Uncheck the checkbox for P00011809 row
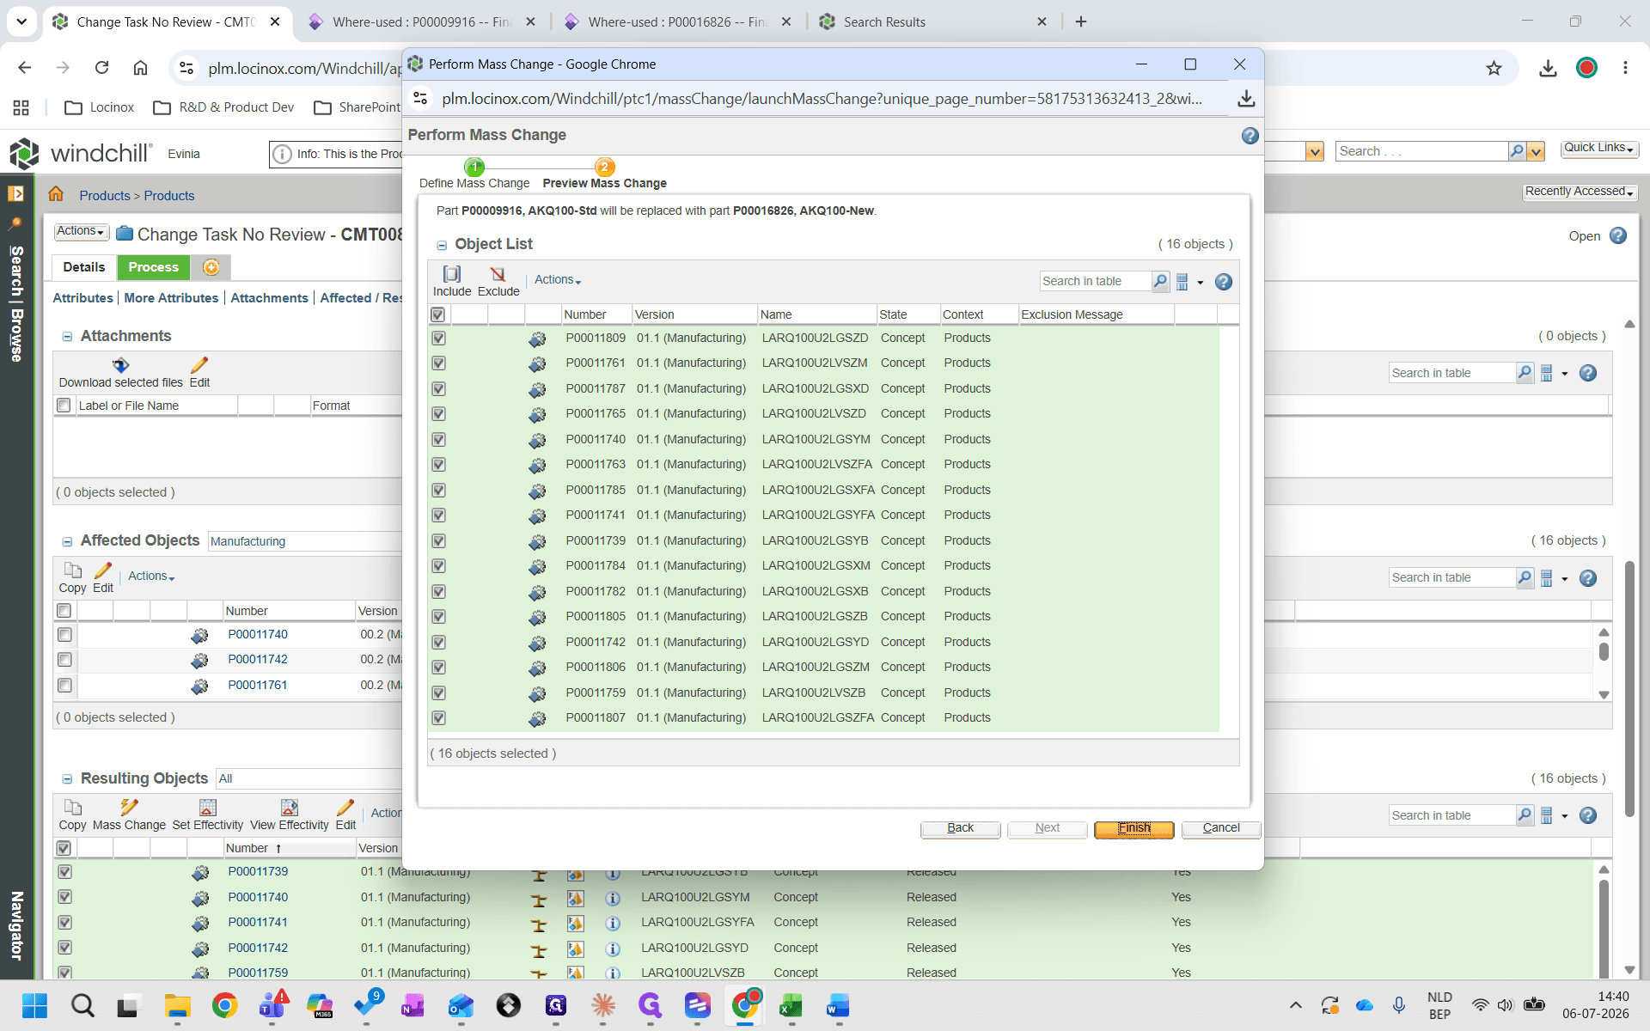This screenshot has height=1031, width=1650. [438, 339]
